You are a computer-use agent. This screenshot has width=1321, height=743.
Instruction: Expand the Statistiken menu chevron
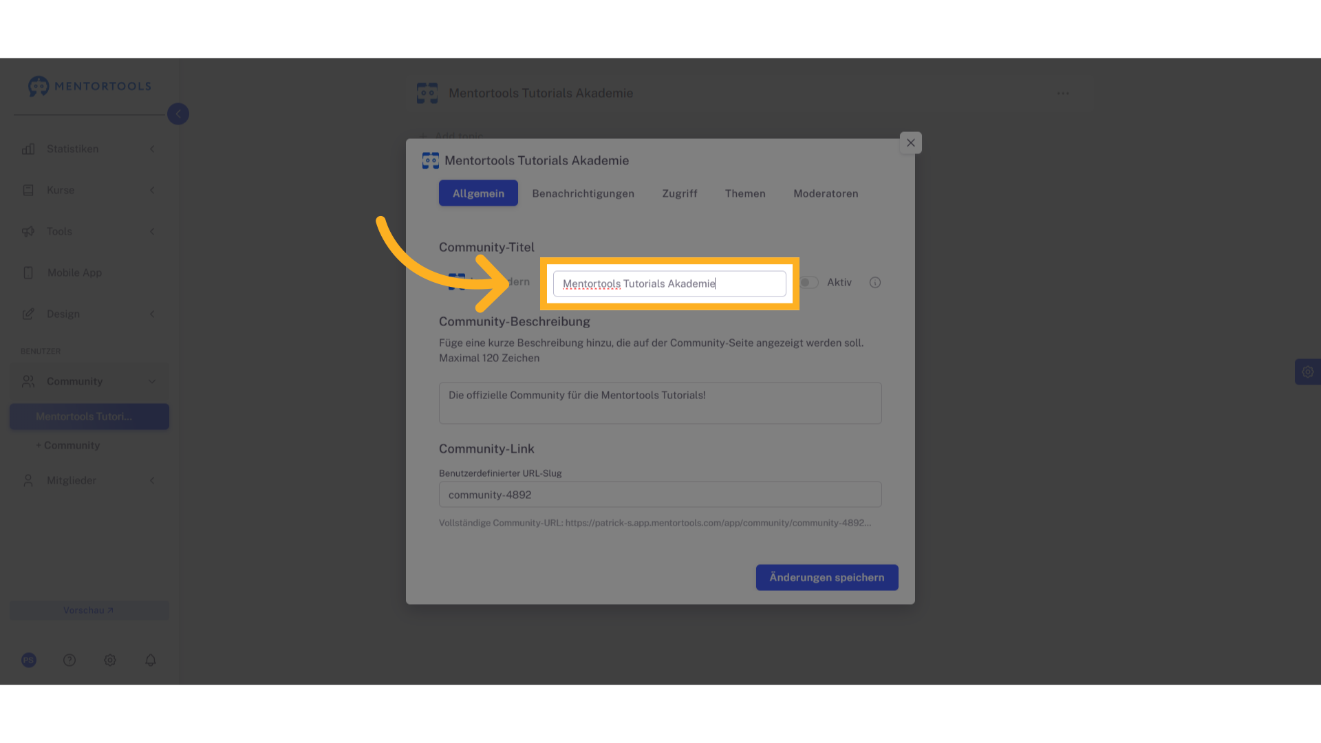tap(152, 149)
